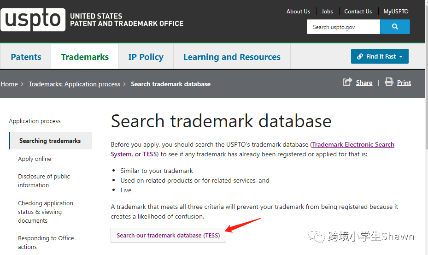Image resolution: width=428 pixels, height=255 pixels.
Task: Go to MyUSPTO
Action: point(396,12)
